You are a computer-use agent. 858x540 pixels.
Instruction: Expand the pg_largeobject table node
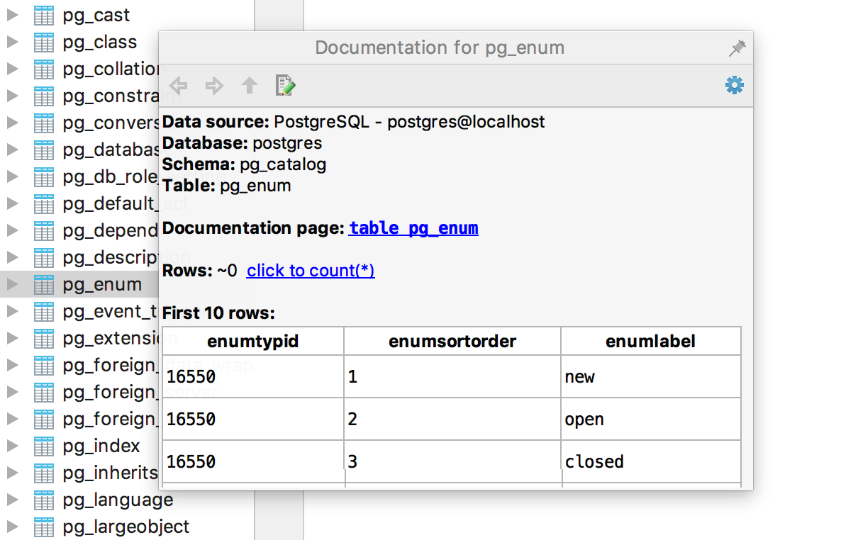pyautogui.click(x=12, y=527)
